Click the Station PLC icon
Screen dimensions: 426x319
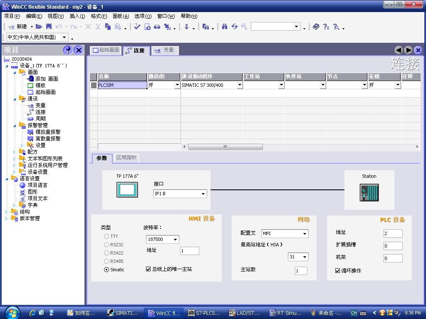[369, 192]
